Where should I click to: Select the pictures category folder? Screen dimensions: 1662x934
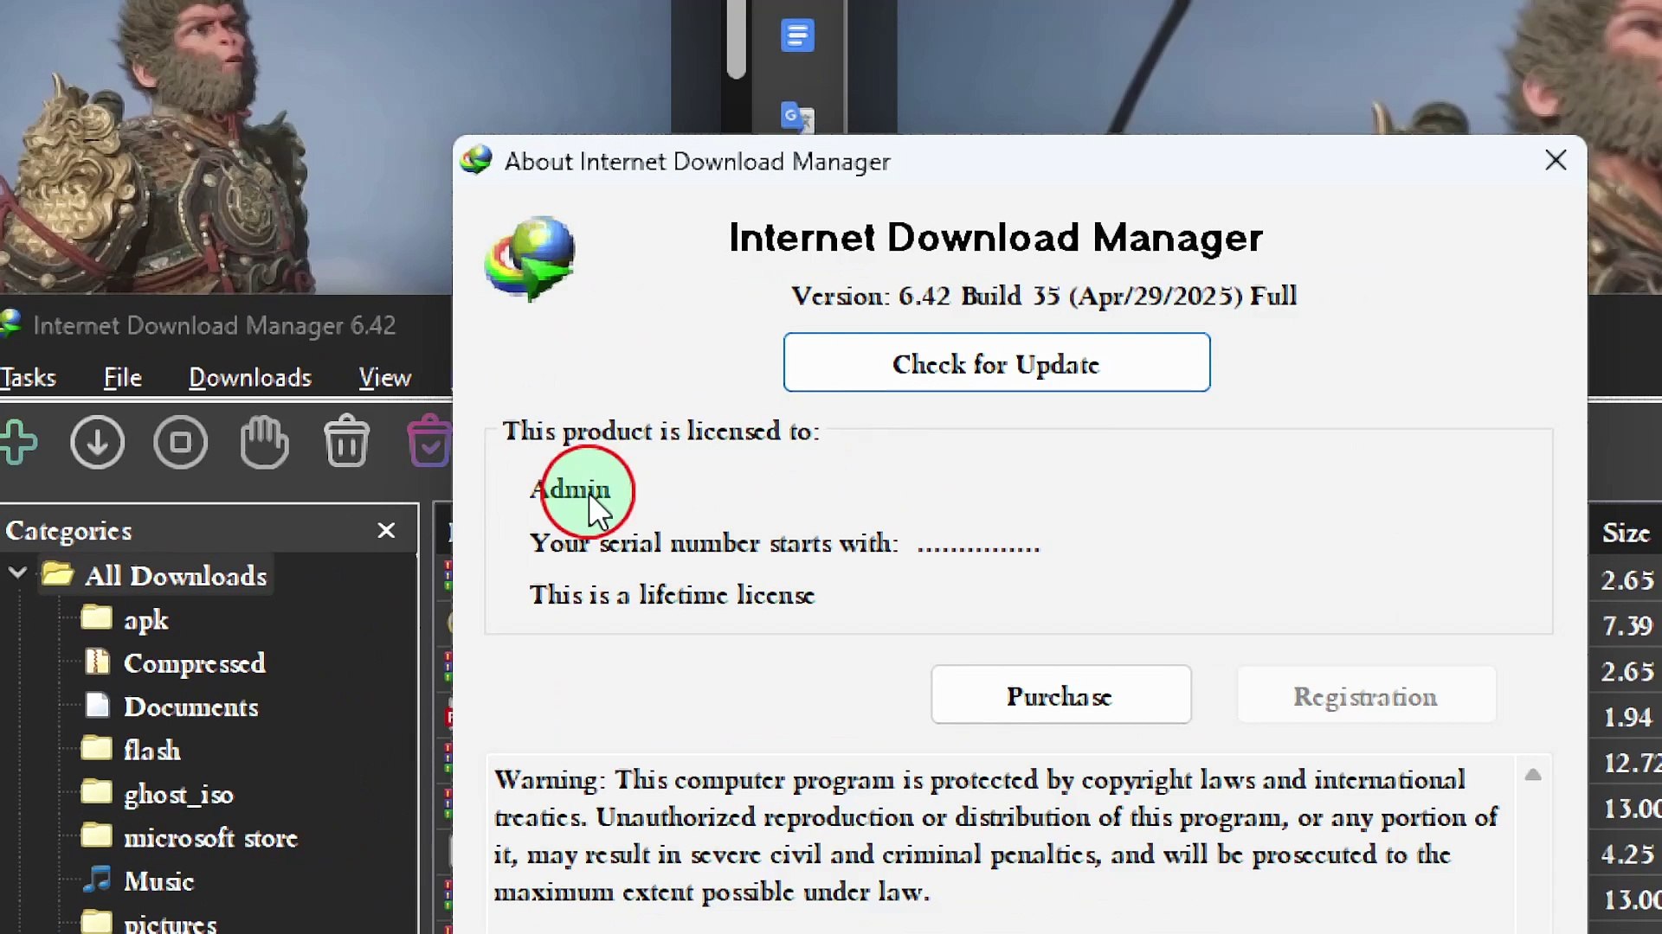click(149, 922)
